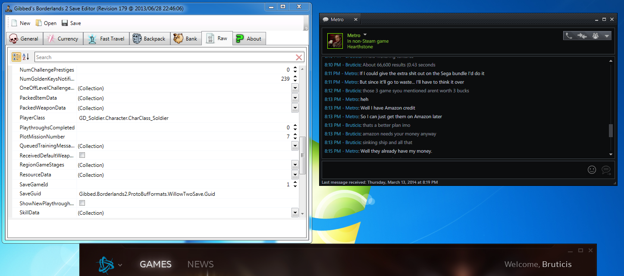Go to the Fast Travel tab

(x=107, y=38)
